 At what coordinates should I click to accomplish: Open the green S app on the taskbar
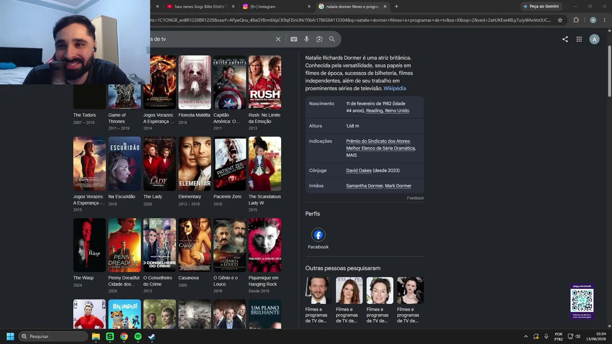[110, 336]
